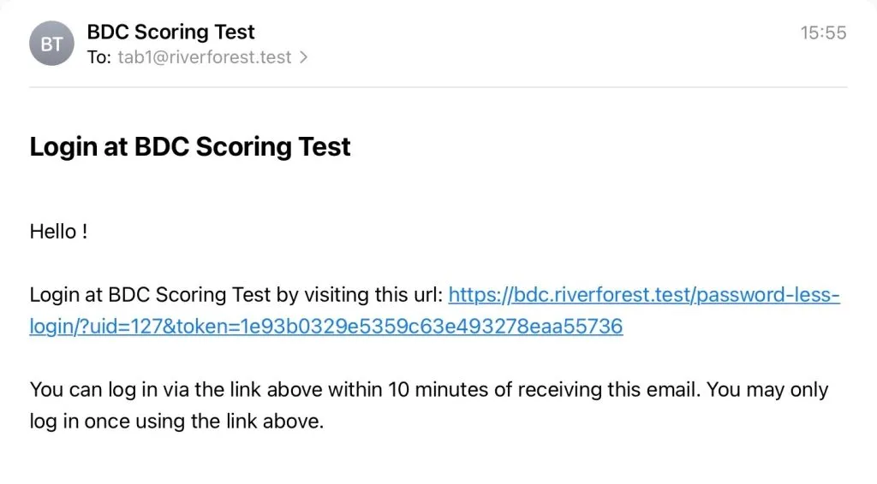The width and height of the screenshot is (877, 484).
Task: Click the email subject heading
Action: 190,146
